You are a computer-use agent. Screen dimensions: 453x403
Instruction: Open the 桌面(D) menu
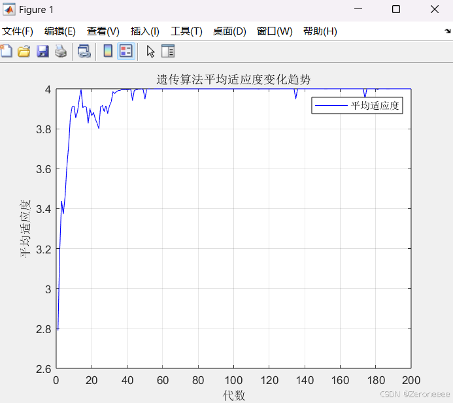pos(229,31)
